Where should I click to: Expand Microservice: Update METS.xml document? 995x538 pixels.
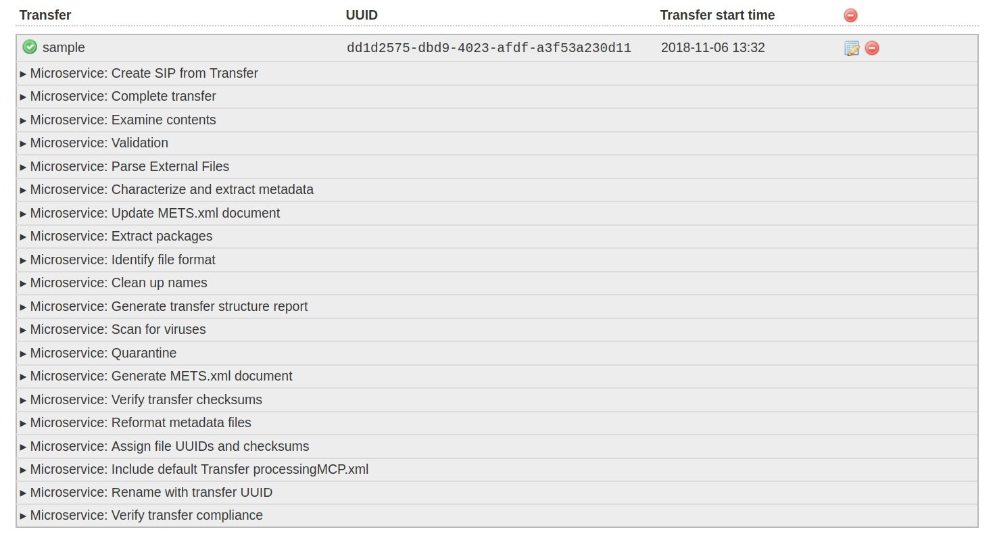(x=154, y=213)
